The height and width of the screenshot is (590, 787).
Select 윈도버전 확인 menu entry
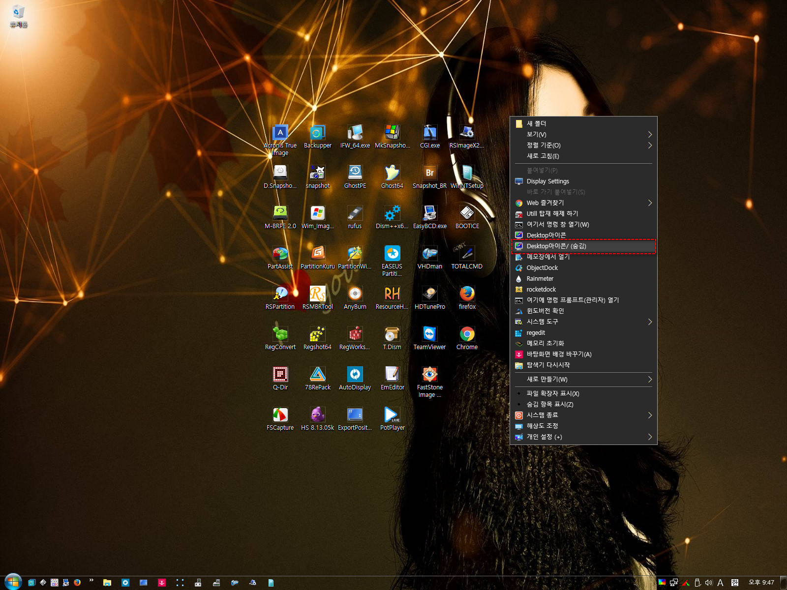coord(583,311)
